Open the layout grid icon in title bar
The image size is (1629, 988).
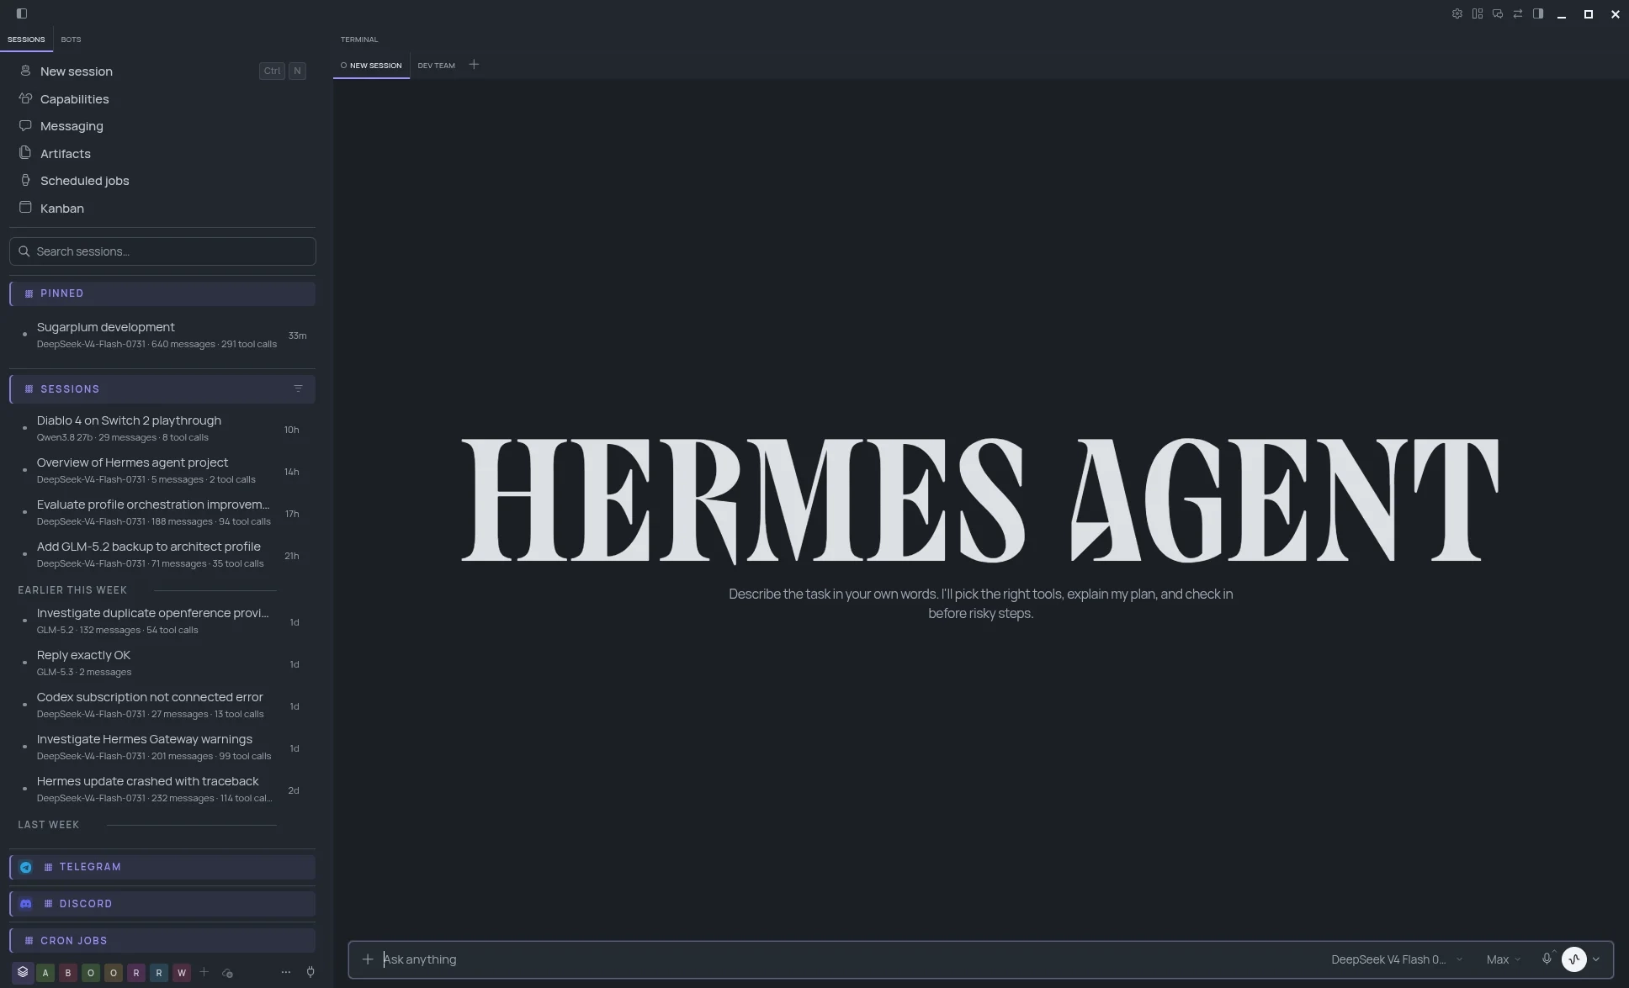[x=1477, y=13]
